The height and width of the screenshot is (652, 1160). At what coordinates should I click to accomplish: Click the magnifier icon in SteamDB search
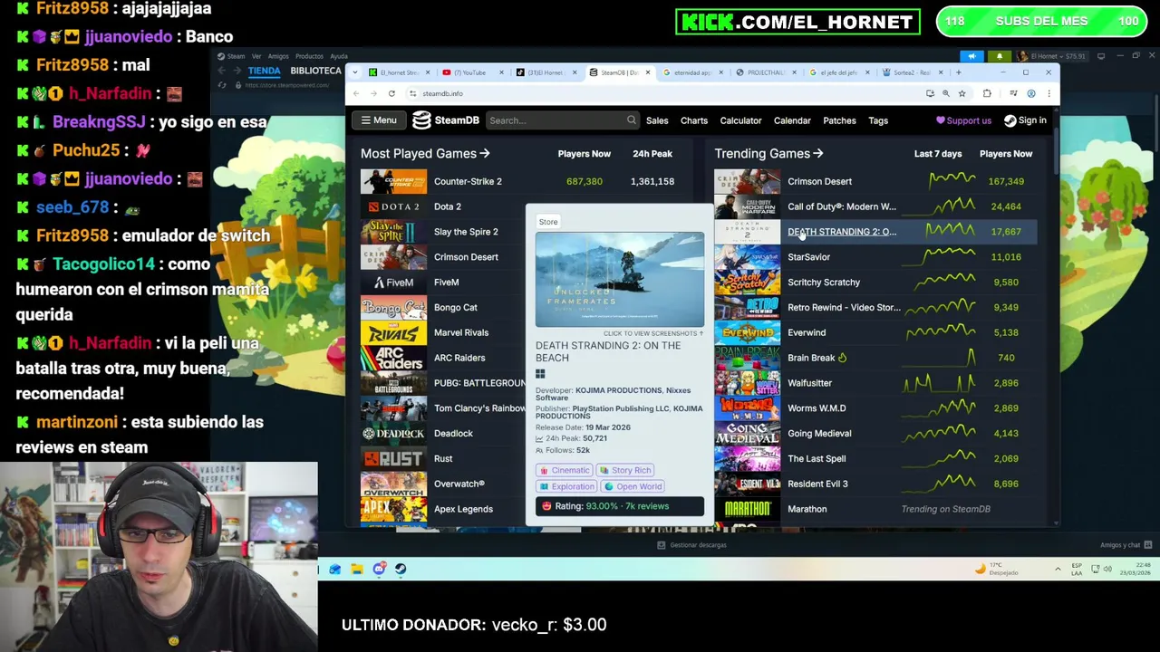click(632, 120)
